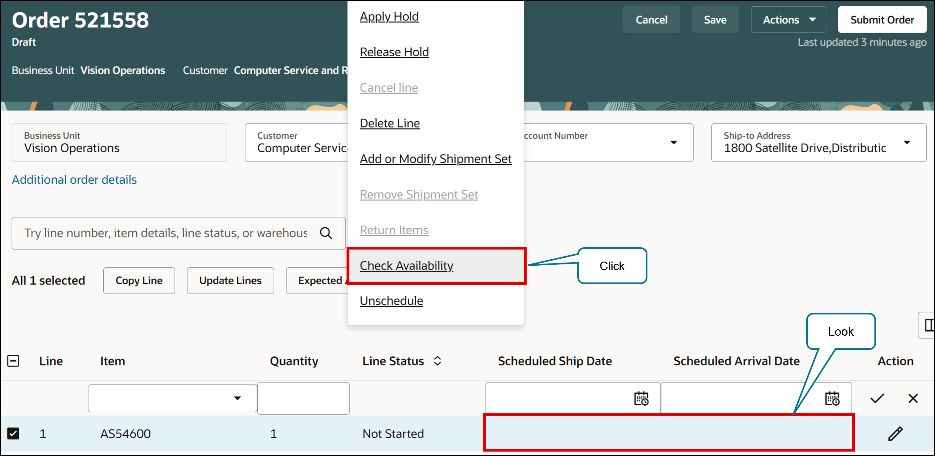Image resolution: width=935 pixels, height=456 pixels.
Task: Open Scheduled Ship Date calendar picker
Action: pos(641,398)
